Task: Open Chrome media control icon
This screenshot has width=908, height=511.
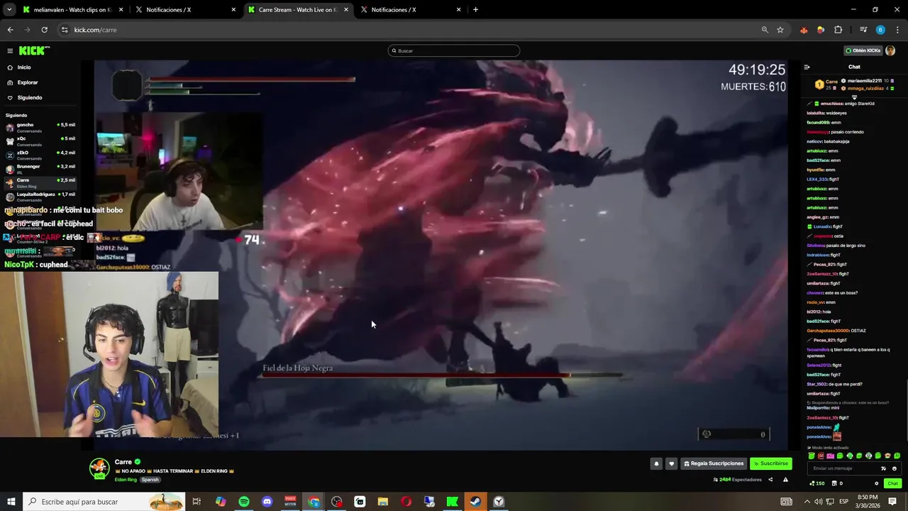Action: tap(863, 30)
